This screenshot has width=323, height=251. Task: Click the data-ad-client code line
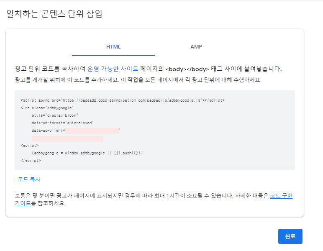click(x=76, y=131)
